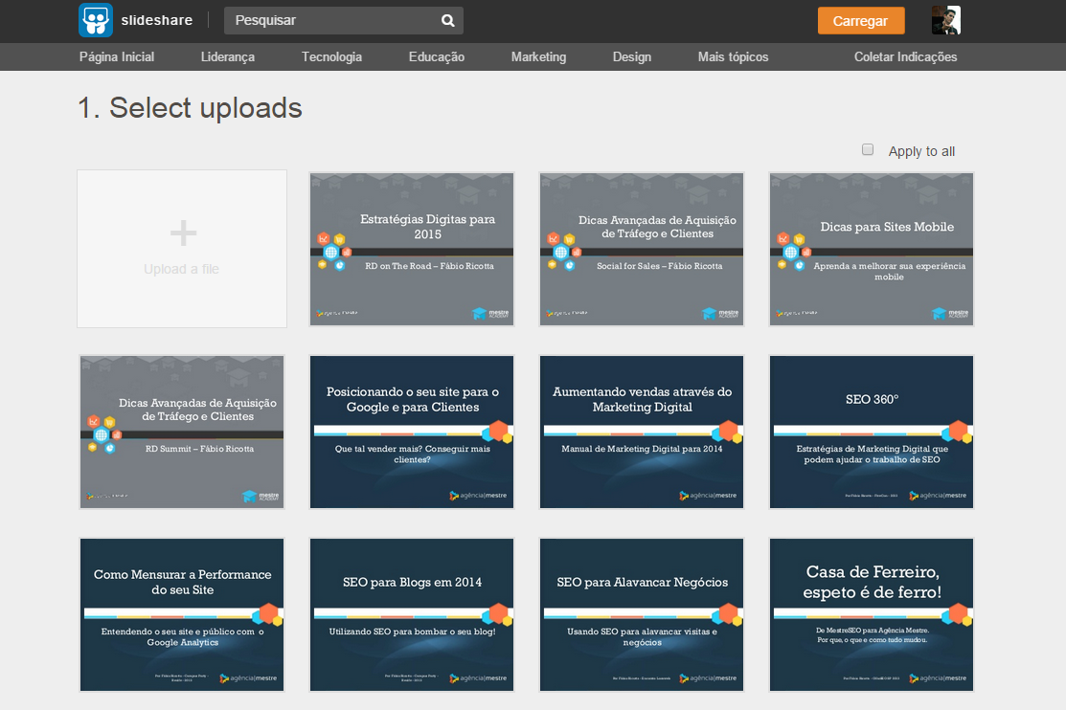This screenshot has width=1066, height=710.
Task: Open the Tecnologia category
Action: pyautogui.click(x=331, y=56)
